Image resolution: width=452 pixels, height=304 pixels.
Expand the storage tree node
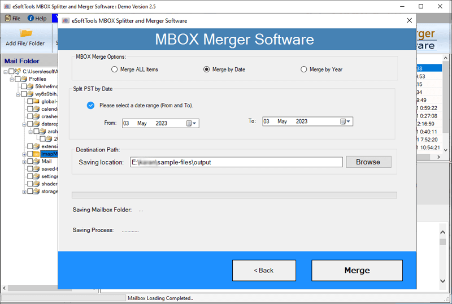pyautogui.click(x=24, y=192)
